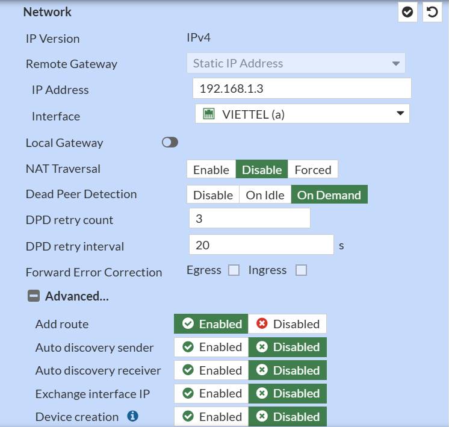The width and height of the screenshot is (449, 427).
Task: Click the revert undo icon in Network header
Action: (x=432, y=12)
